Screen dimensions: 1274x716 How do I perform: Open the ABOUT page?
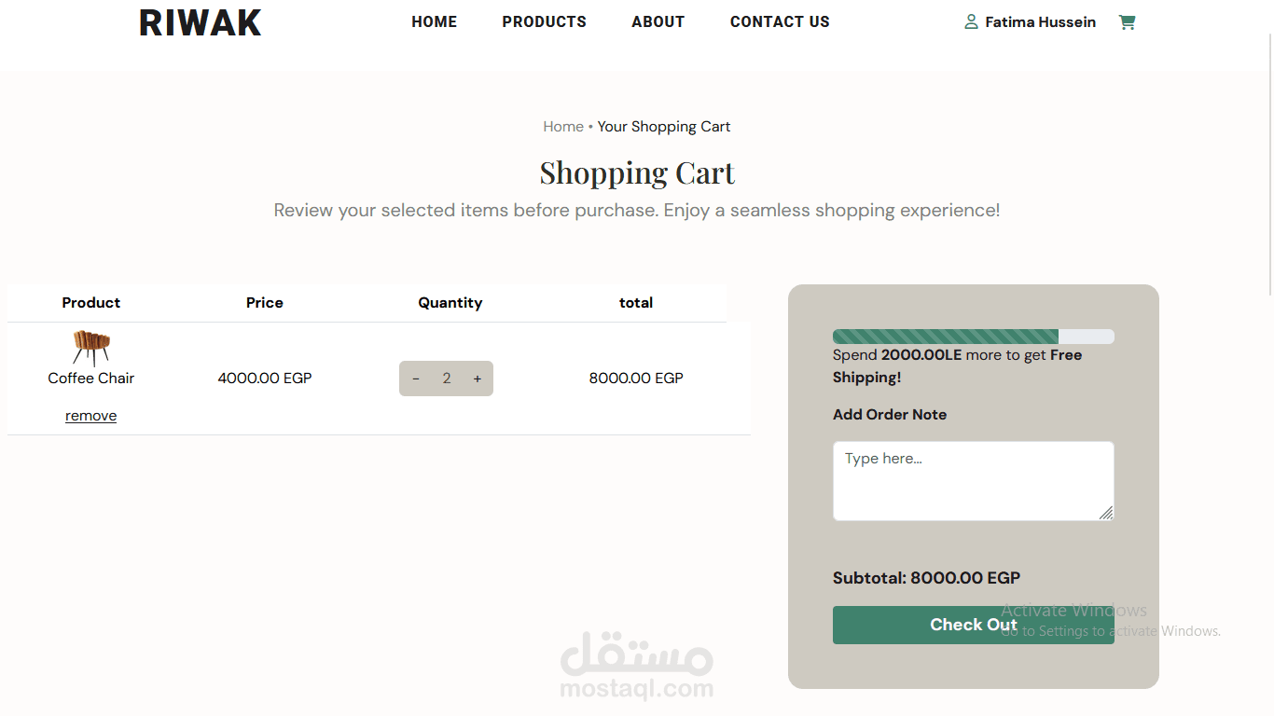(x=658, y=22)
